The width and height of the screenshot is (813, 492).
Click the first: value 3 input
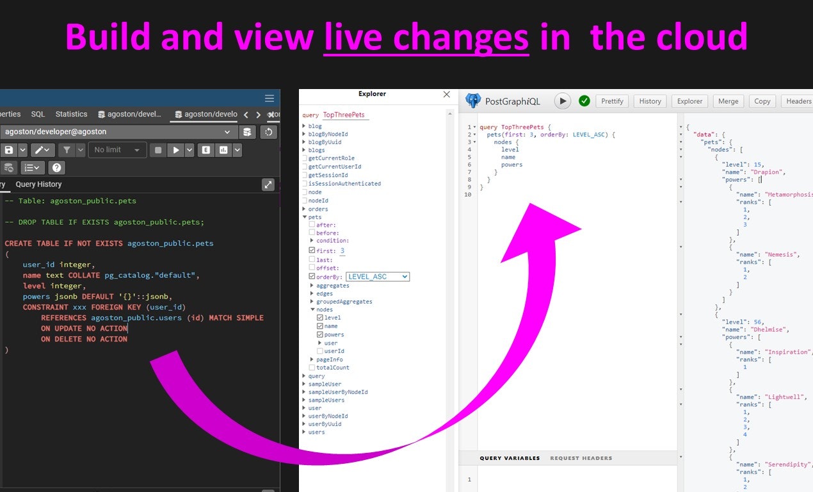click(x=342, y=251)
